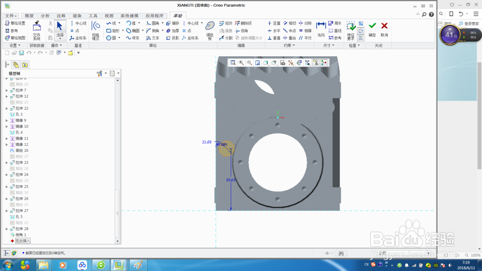
Task: Click the 特征要求 (Feature Requirements) tool
Action: (x=351, y=31)
